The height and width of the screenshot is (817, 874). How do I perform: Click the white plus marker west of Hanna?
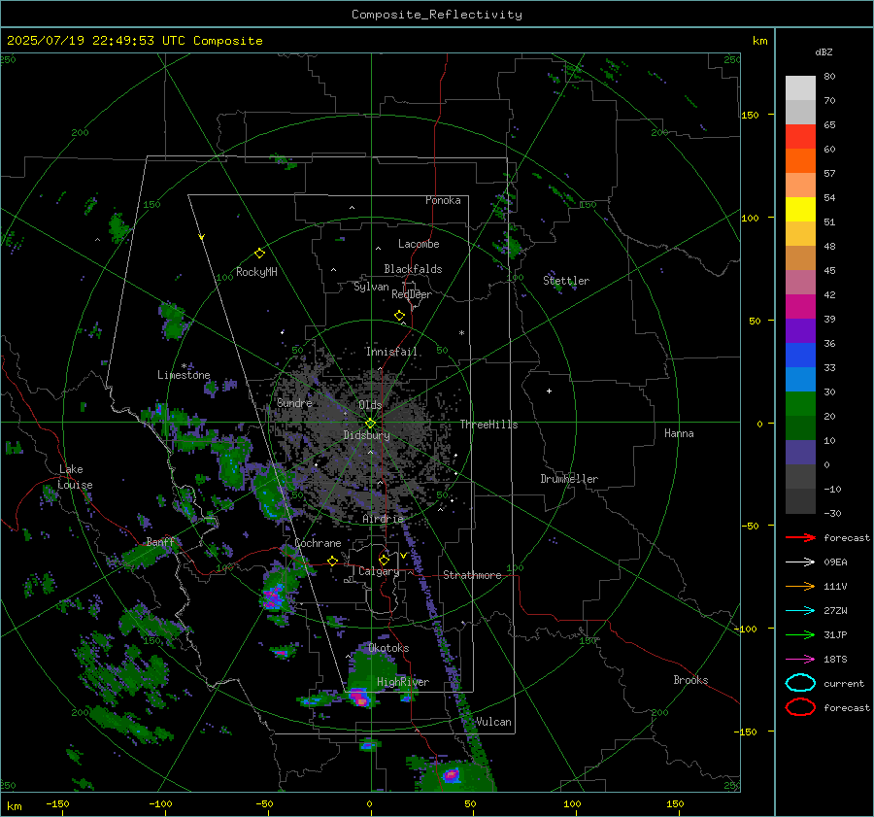coord(549,391)
